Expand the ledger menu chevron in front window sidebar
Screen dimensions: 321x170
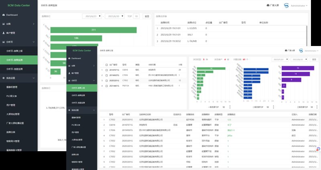point(94,66)
